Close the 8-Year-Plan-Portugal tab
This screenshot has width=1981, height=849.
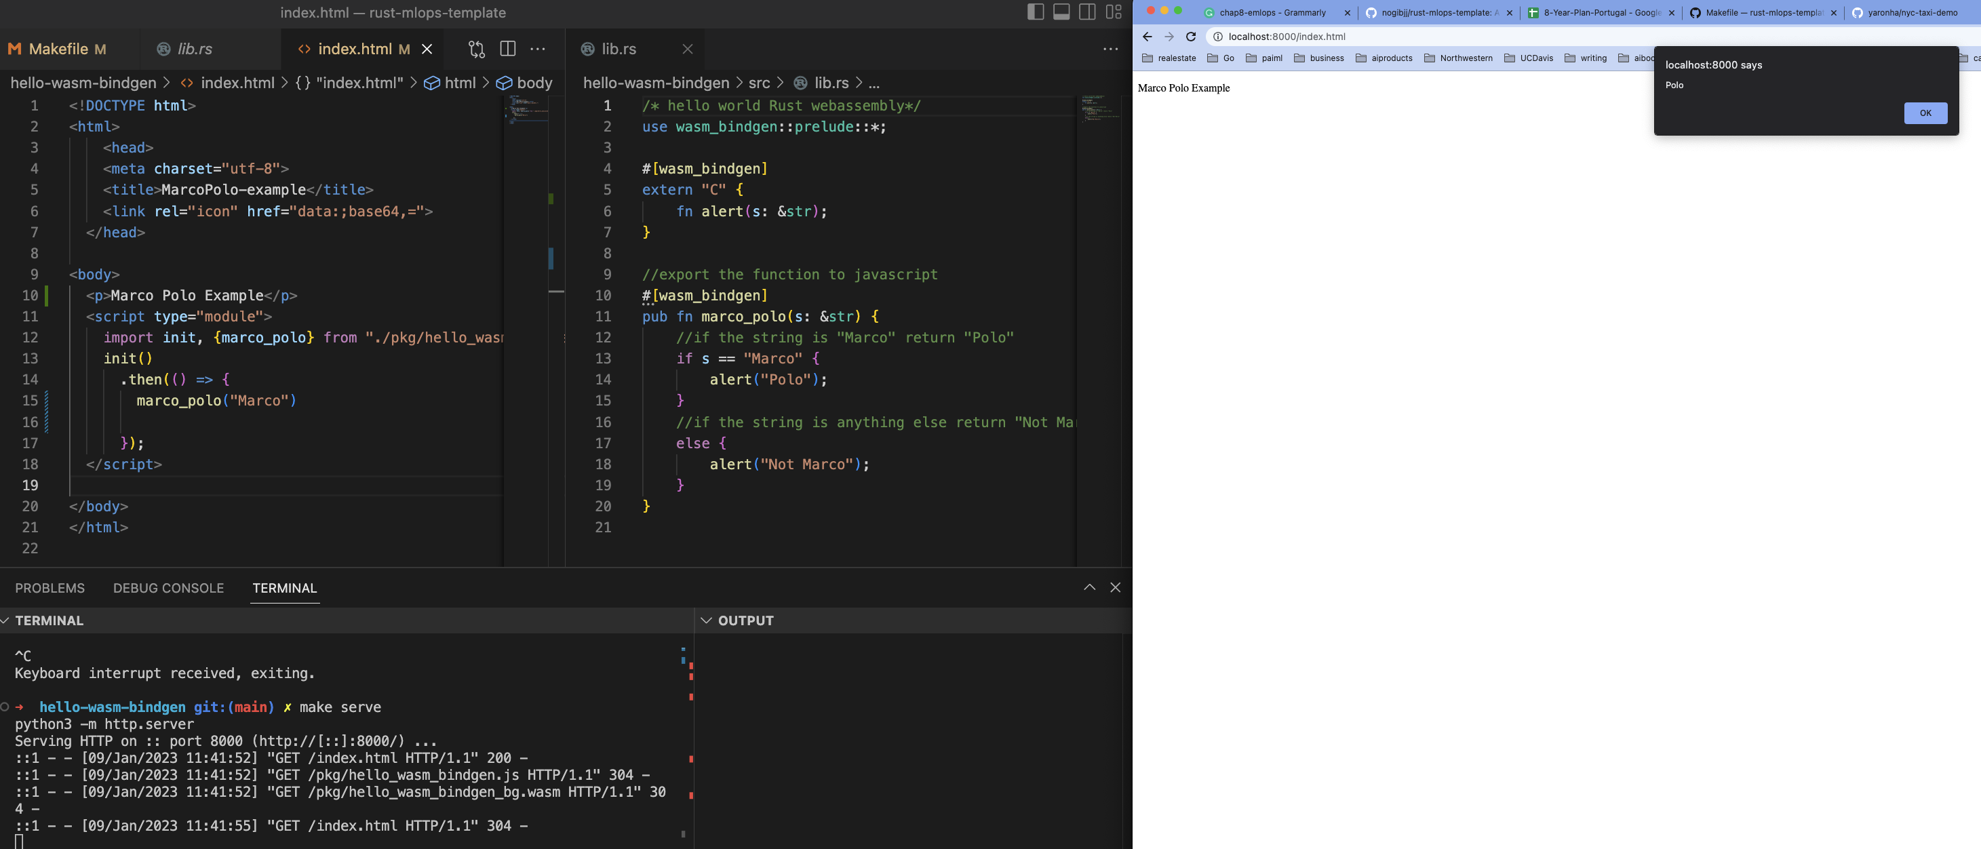pos(1672,12)
